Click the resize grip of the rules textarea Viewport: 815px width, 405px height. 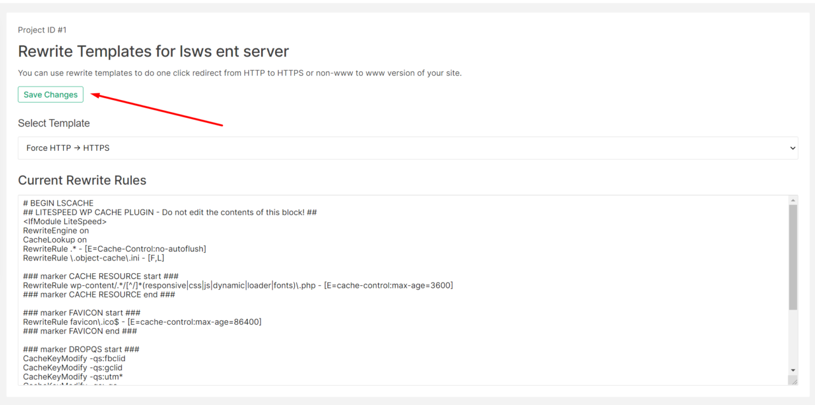tap(793, 381)
